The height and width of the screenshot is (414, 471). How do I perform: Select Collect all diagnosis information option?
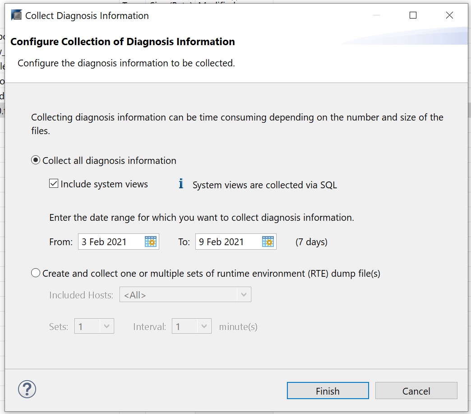[36, 161]
